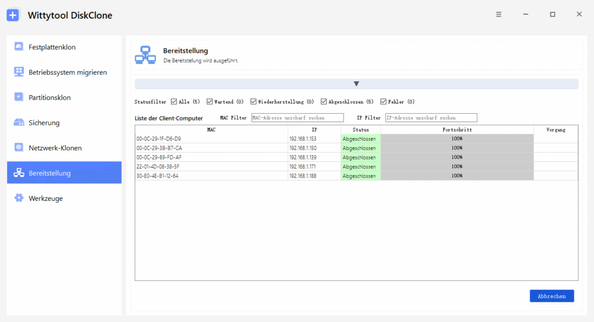This screenshot has height=322, width=594.
Task: Focus the IP Filter search field
Action: 431,118
